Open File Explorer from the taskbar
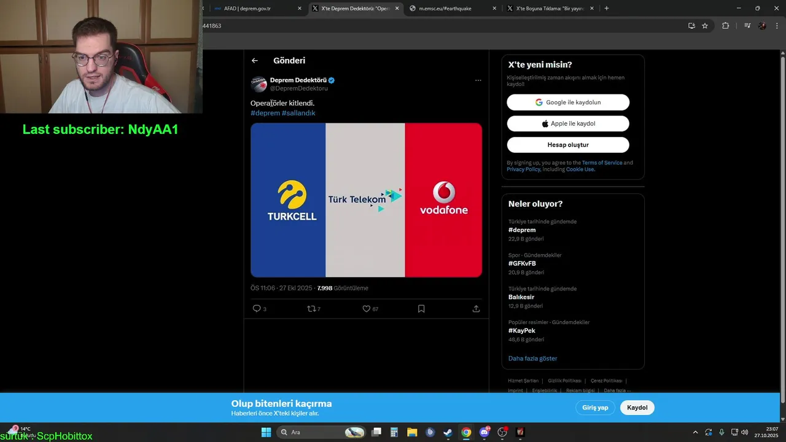Screen dimensions: 786x442 coord(412,432)
